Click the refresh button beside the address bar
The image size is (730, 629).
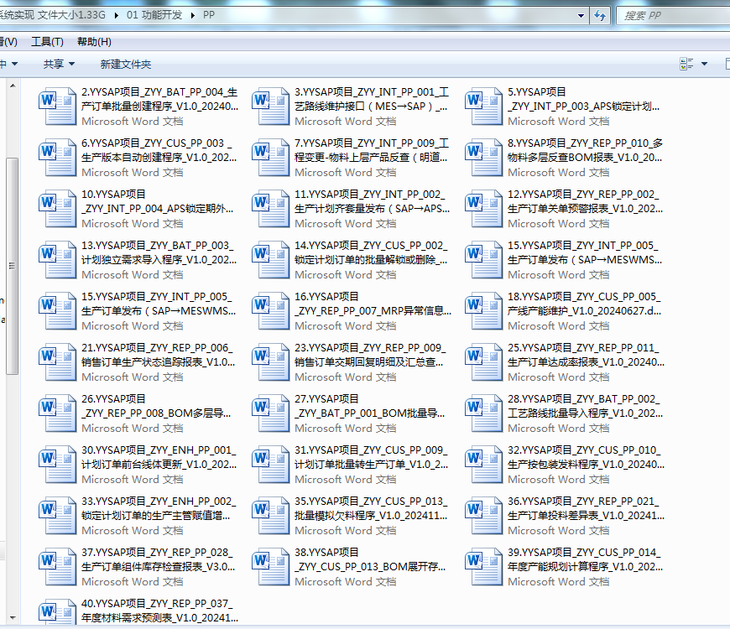tap(601, 16)
